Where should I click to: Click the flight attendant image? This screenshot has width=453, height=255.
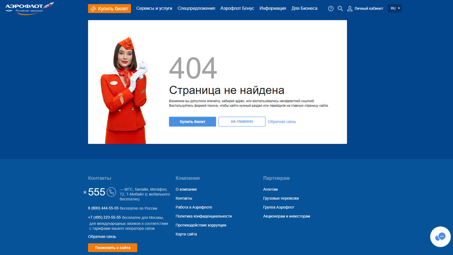[x=124, y=91]
